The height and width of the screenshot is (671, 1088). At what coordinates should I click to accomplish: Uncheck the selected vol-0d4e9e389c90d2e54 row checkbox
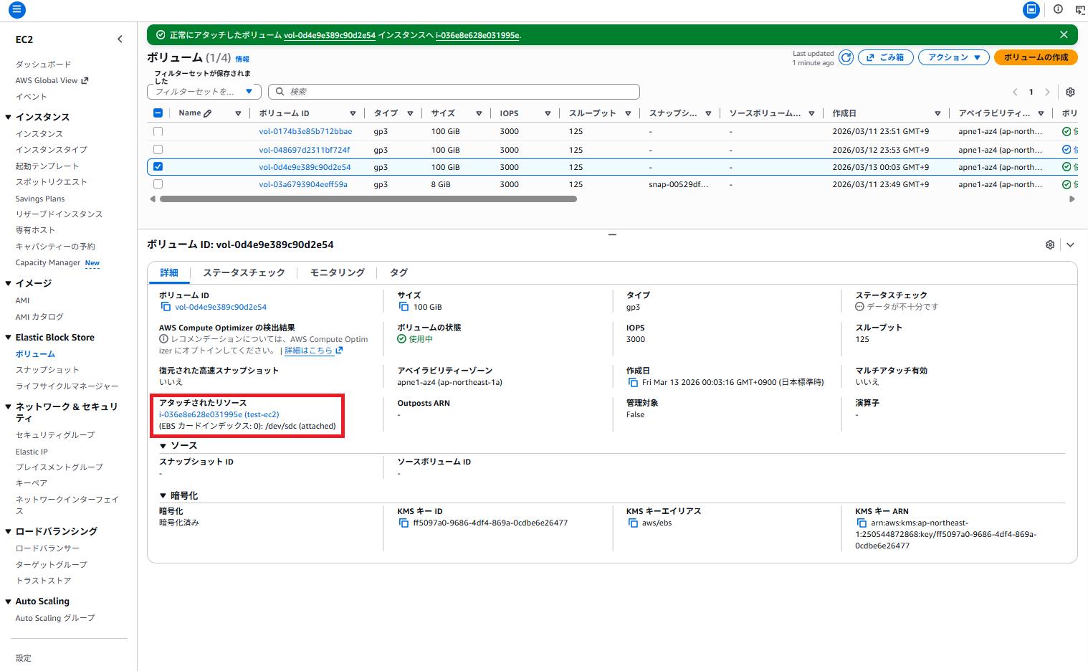(158, 167)
